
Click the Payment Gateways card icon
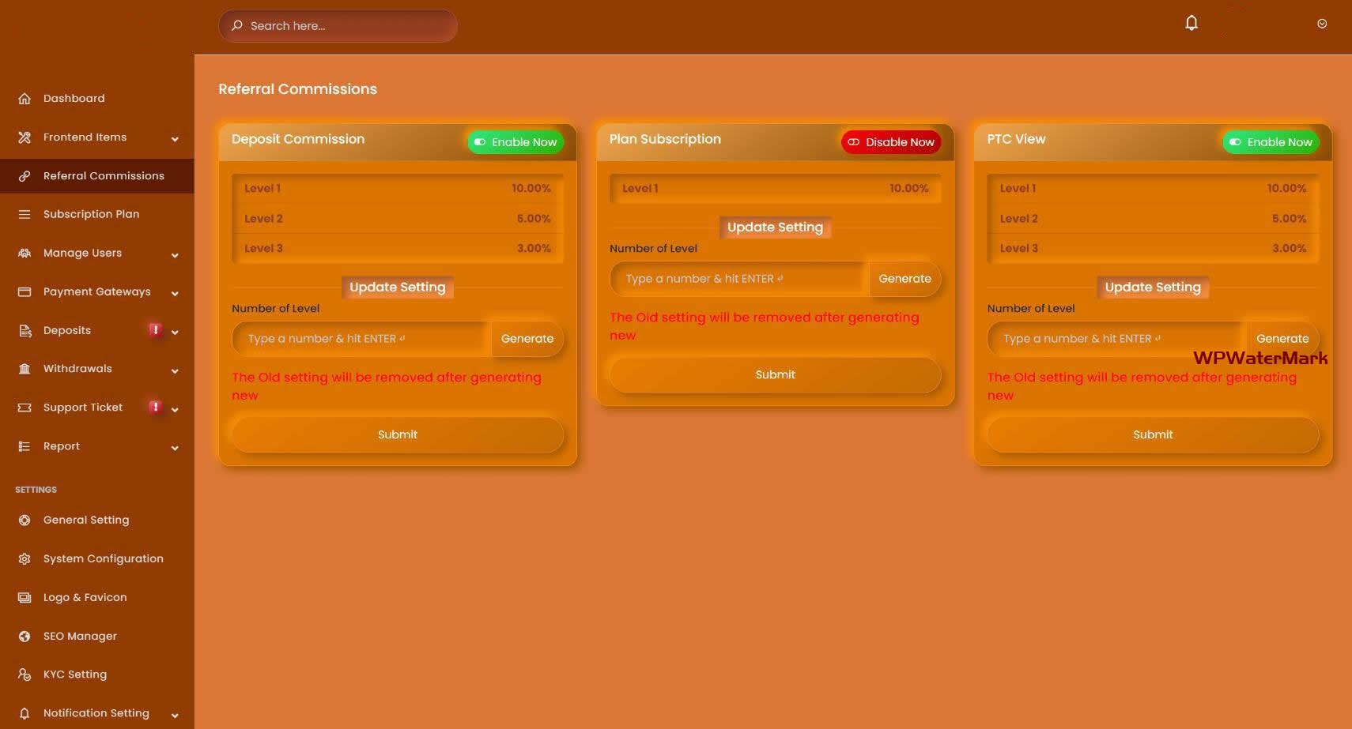click(x=25, y=291)
